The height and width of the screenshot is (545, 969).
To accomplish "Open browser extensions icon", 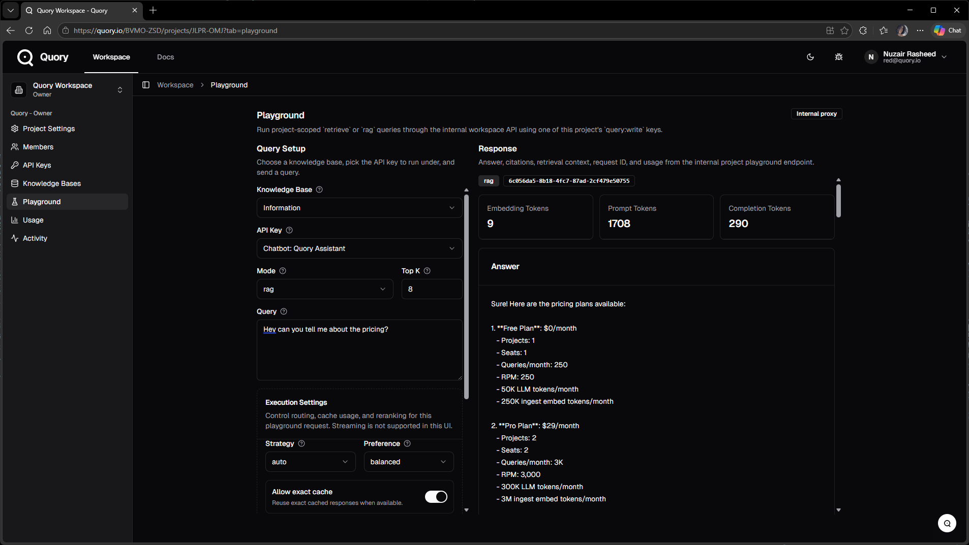I will coord(863,30).
